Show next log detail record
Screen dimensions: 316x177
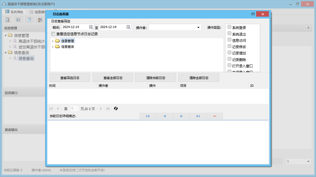point(181,116)
